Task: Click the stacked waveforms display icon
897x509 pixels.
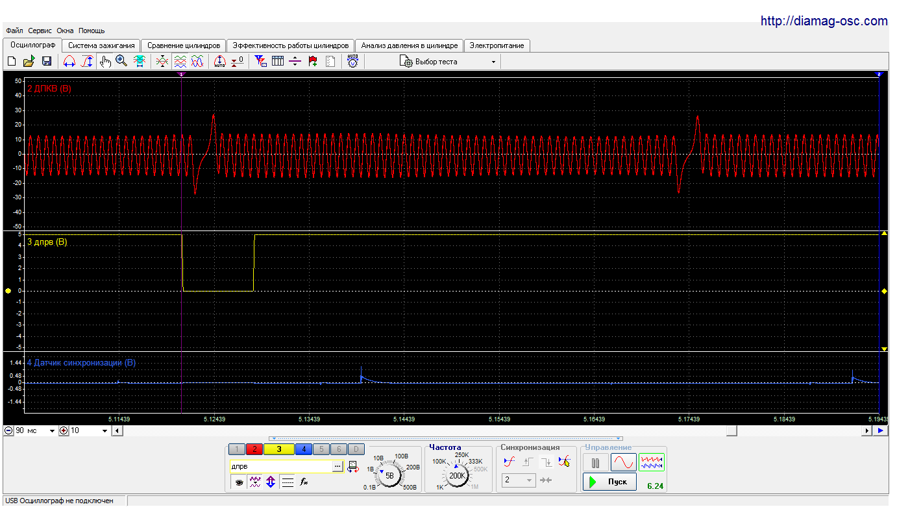Action: click(x=180, y=62)
